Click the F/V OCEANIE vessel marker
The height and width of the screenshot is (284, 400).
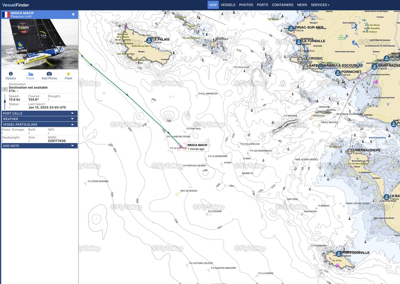tap(206, 215)
